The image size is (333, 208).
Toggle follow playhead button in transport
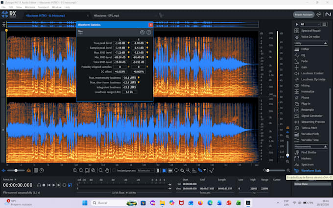(70, 185)
